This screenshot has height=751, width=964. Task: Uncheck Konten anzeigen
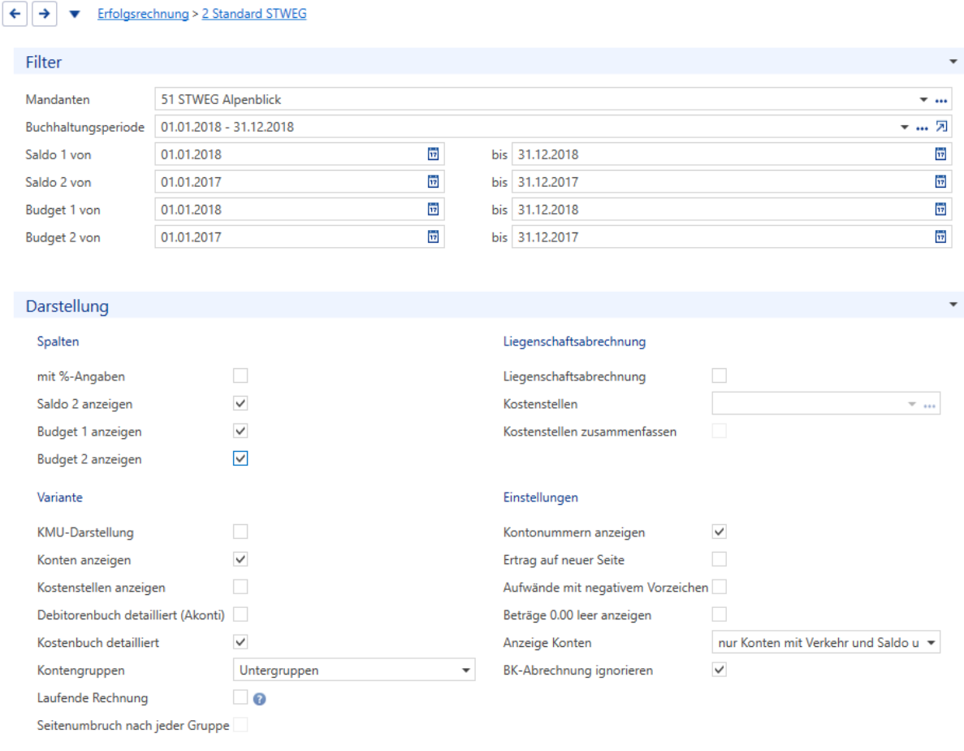[240, 559]
